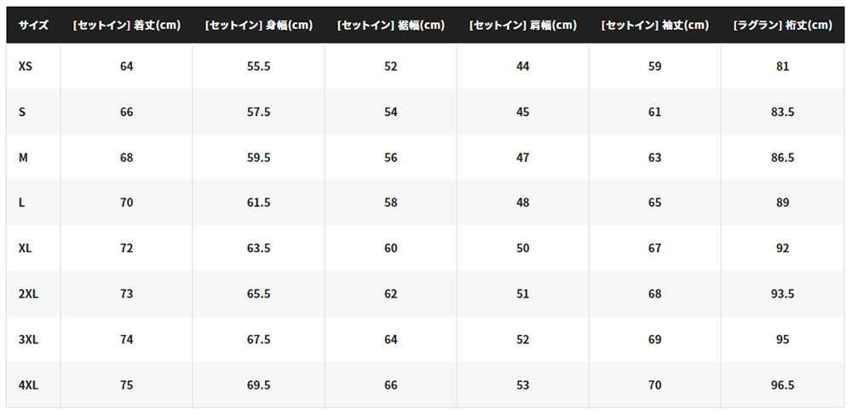Click the 55.5 body width cell for XS

click(259, 66)
